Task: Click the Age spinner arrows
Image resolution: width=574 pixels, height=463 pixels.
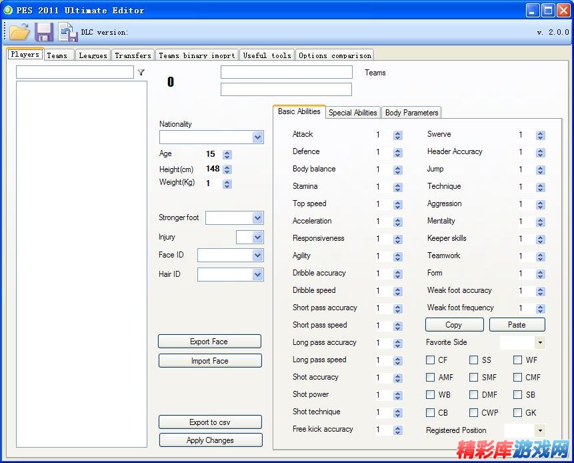Action: pyautogui.click(x=227, y=155)
